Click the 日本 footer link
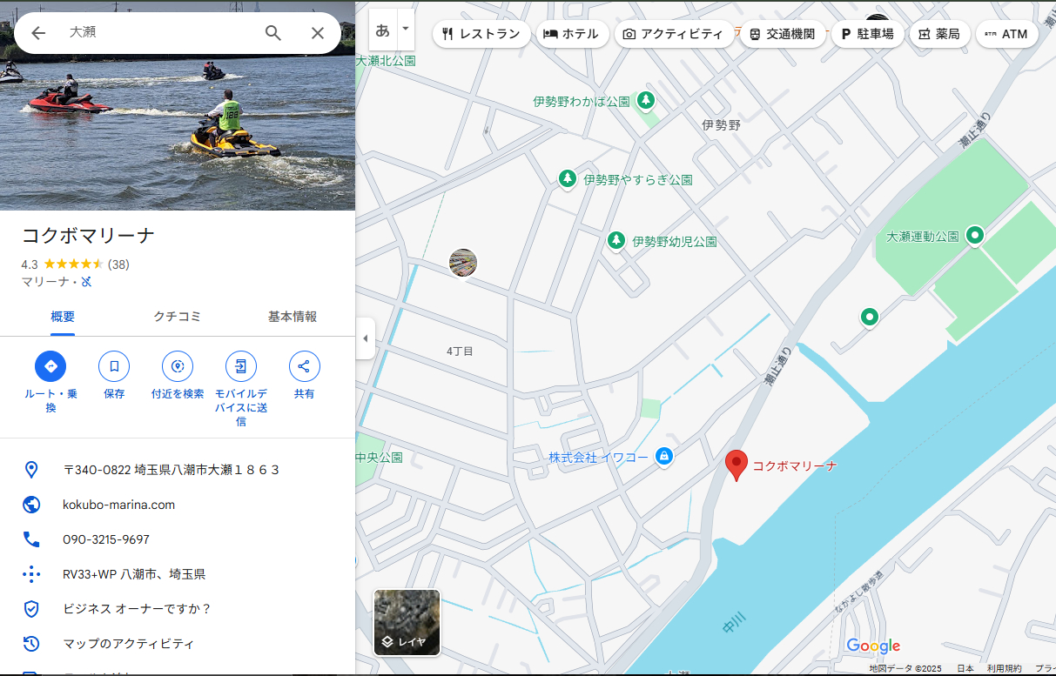Screen dimensions: 1056x676 (965, 668)
